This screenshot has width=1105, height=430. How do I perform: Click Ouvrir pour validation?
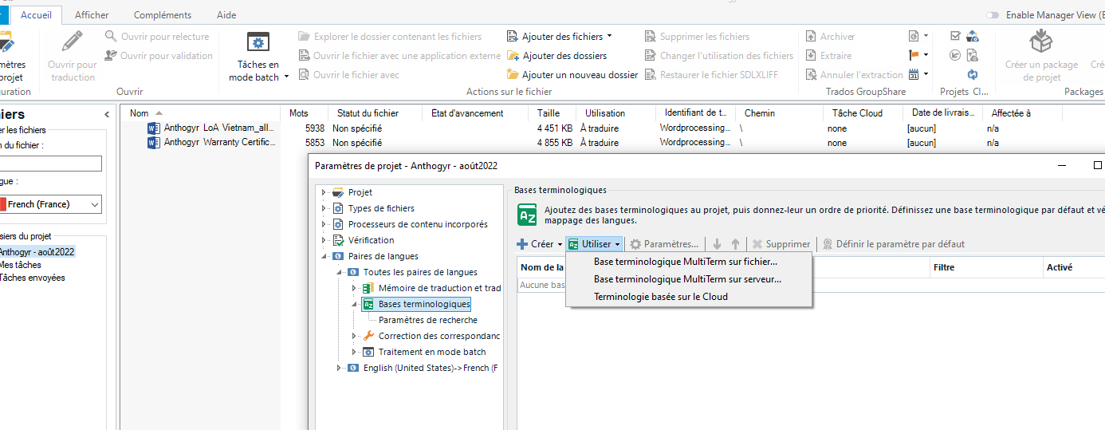(x=159, y=56)
